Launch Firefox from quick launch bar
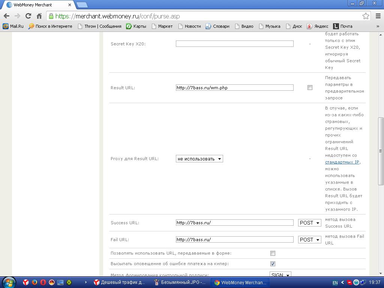 point(34,282)
